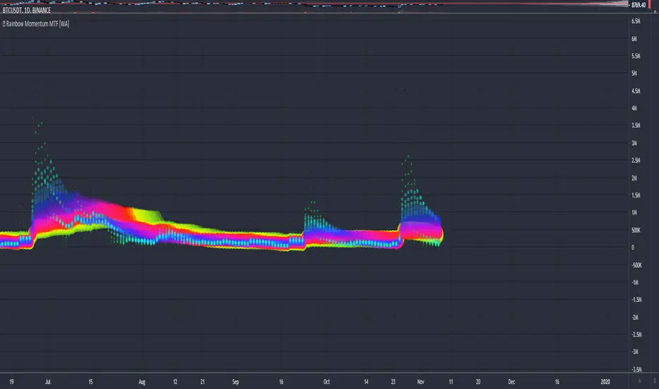659x389 pixels.
Task: Click the Aug label on the time axis
Action: [142, 382]
